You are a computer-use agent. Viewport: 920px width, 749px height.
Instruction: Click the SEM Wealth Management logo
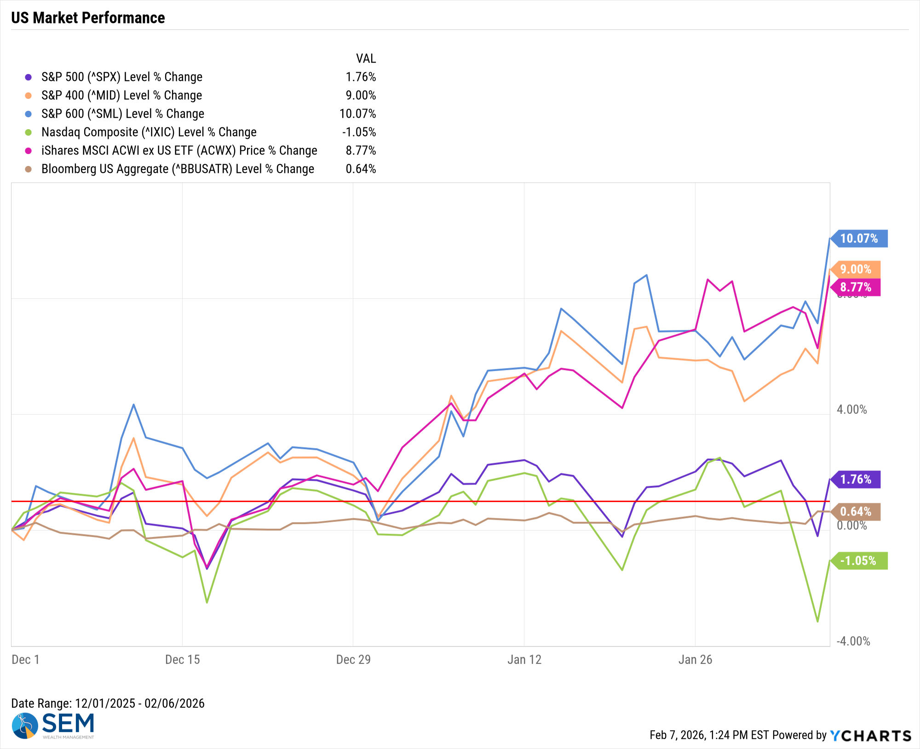[53, 726]
